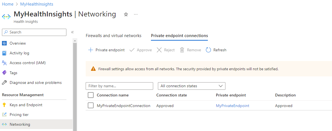Click the magnifier icon in the Search box

tap(6, 32)
